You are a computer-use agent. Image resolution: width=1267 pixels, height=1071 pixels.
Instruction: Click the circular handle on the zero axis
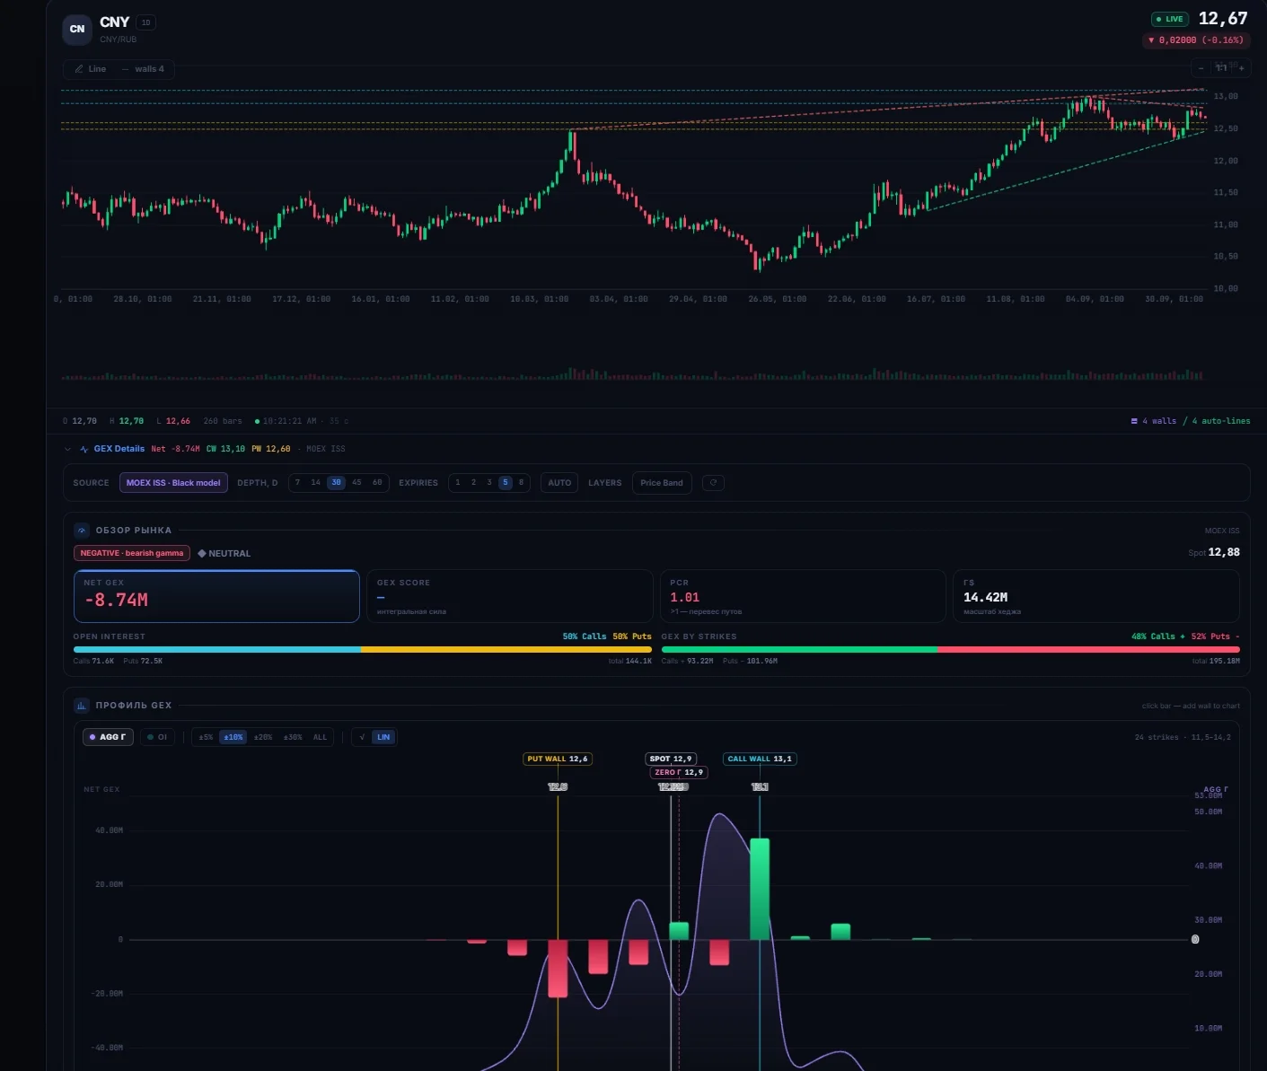(x=1195, y=939)
